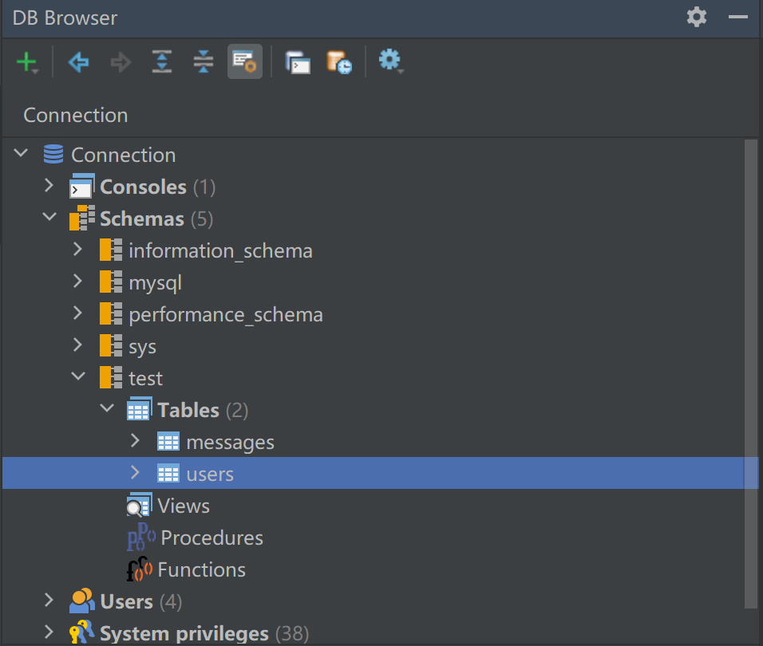Click the Collapse All icon
The image size is (763, 646).
203,61
